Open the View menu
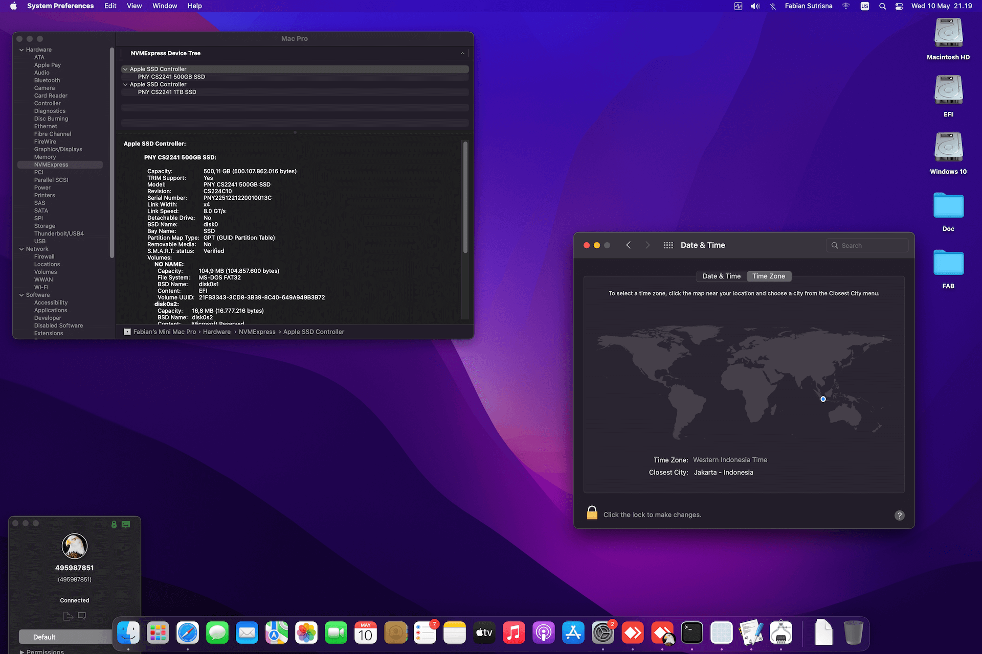 [134, 6]
